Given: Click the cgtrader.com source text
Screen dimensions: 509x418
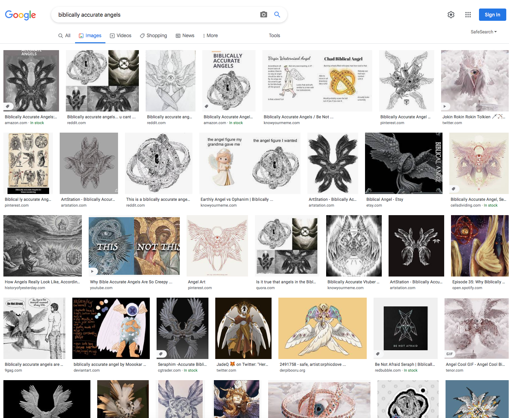Looking at the screenshot, I should (x=169, y=370).
